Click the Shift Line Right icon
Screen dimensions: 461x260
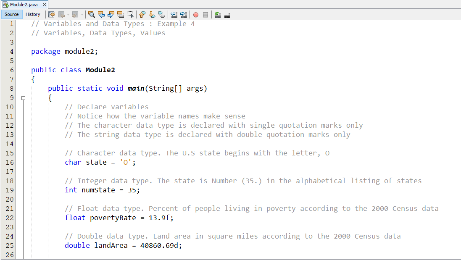coord(183,15)
